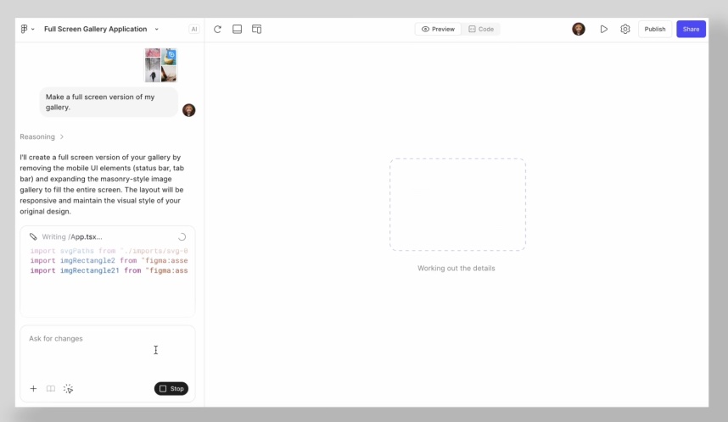Click the attachment icon beside Writing /App.tsx
This screenshot has width=728, height=422.
[x=33, y=237]
